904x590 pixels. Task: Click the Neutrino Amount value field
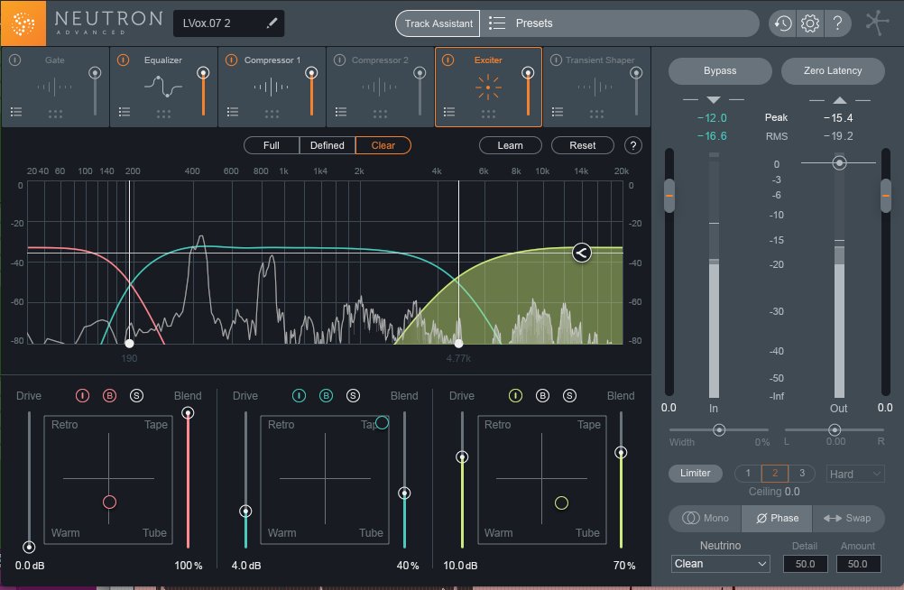click(x=858, y=564)
